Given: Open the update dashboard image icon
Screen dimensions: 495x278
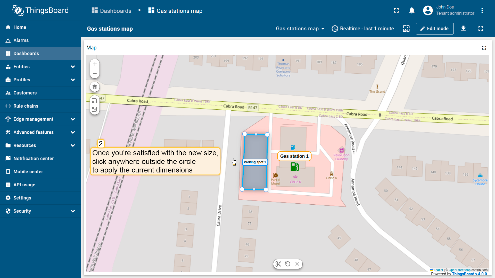Looking at the screenshot, I should (406, 29).
